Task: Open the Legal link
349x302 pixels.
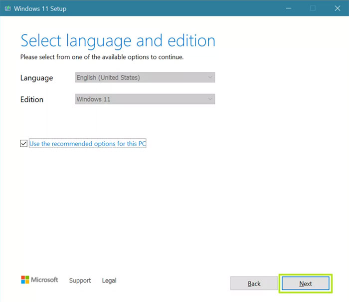Action: (x=109, y=281)
